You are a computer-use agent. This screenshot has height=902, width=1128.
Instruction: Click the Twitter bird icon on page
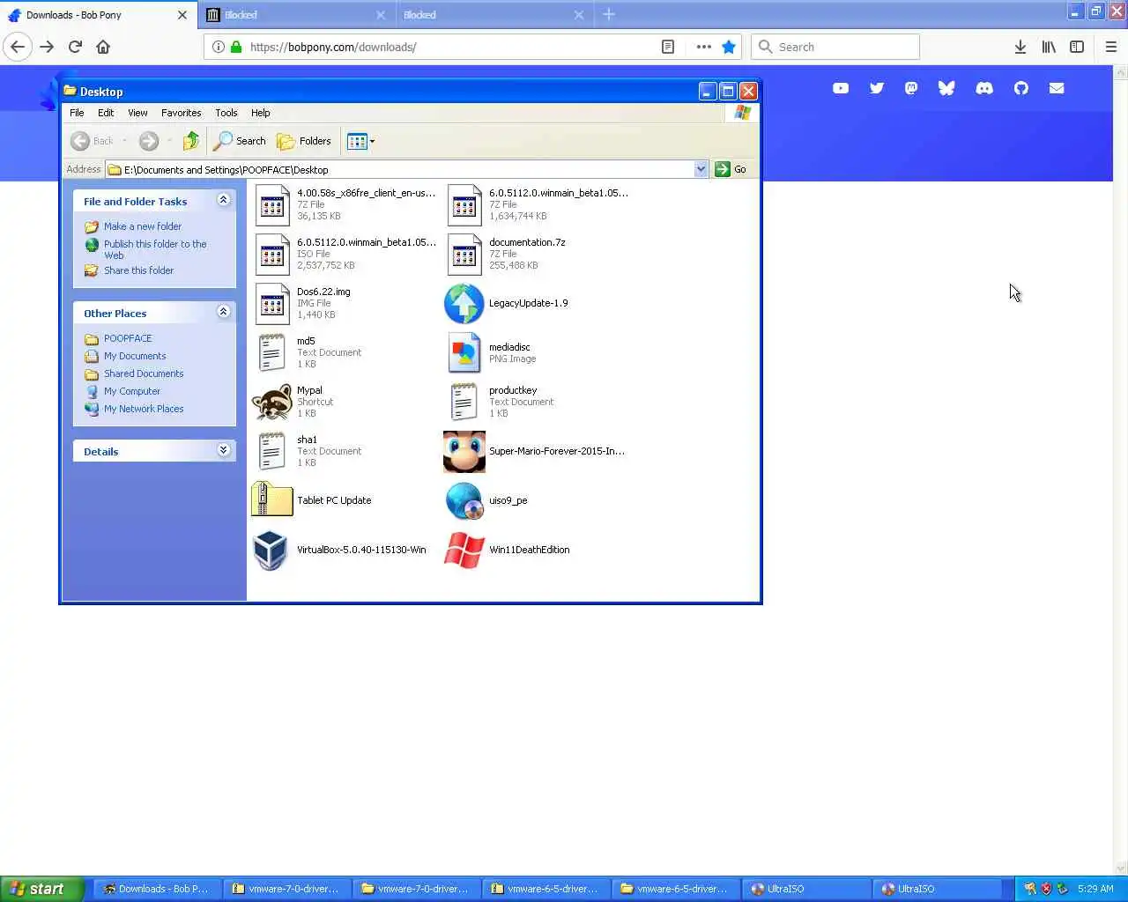(x=876, y=88)
